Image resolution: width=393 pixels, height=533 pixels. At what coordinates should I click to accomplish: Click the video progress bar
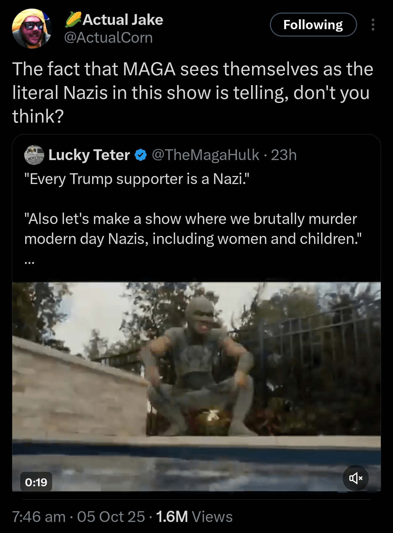196,492
